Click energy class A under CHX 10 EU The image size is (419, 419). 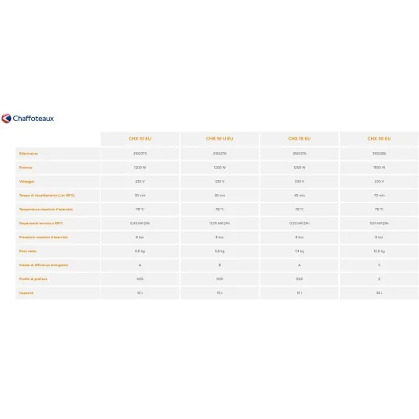[x=140, y=265]
